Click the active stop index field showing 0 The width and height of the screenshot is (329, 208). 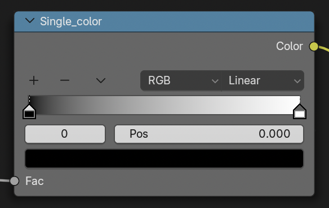click(x=65, y=134)
